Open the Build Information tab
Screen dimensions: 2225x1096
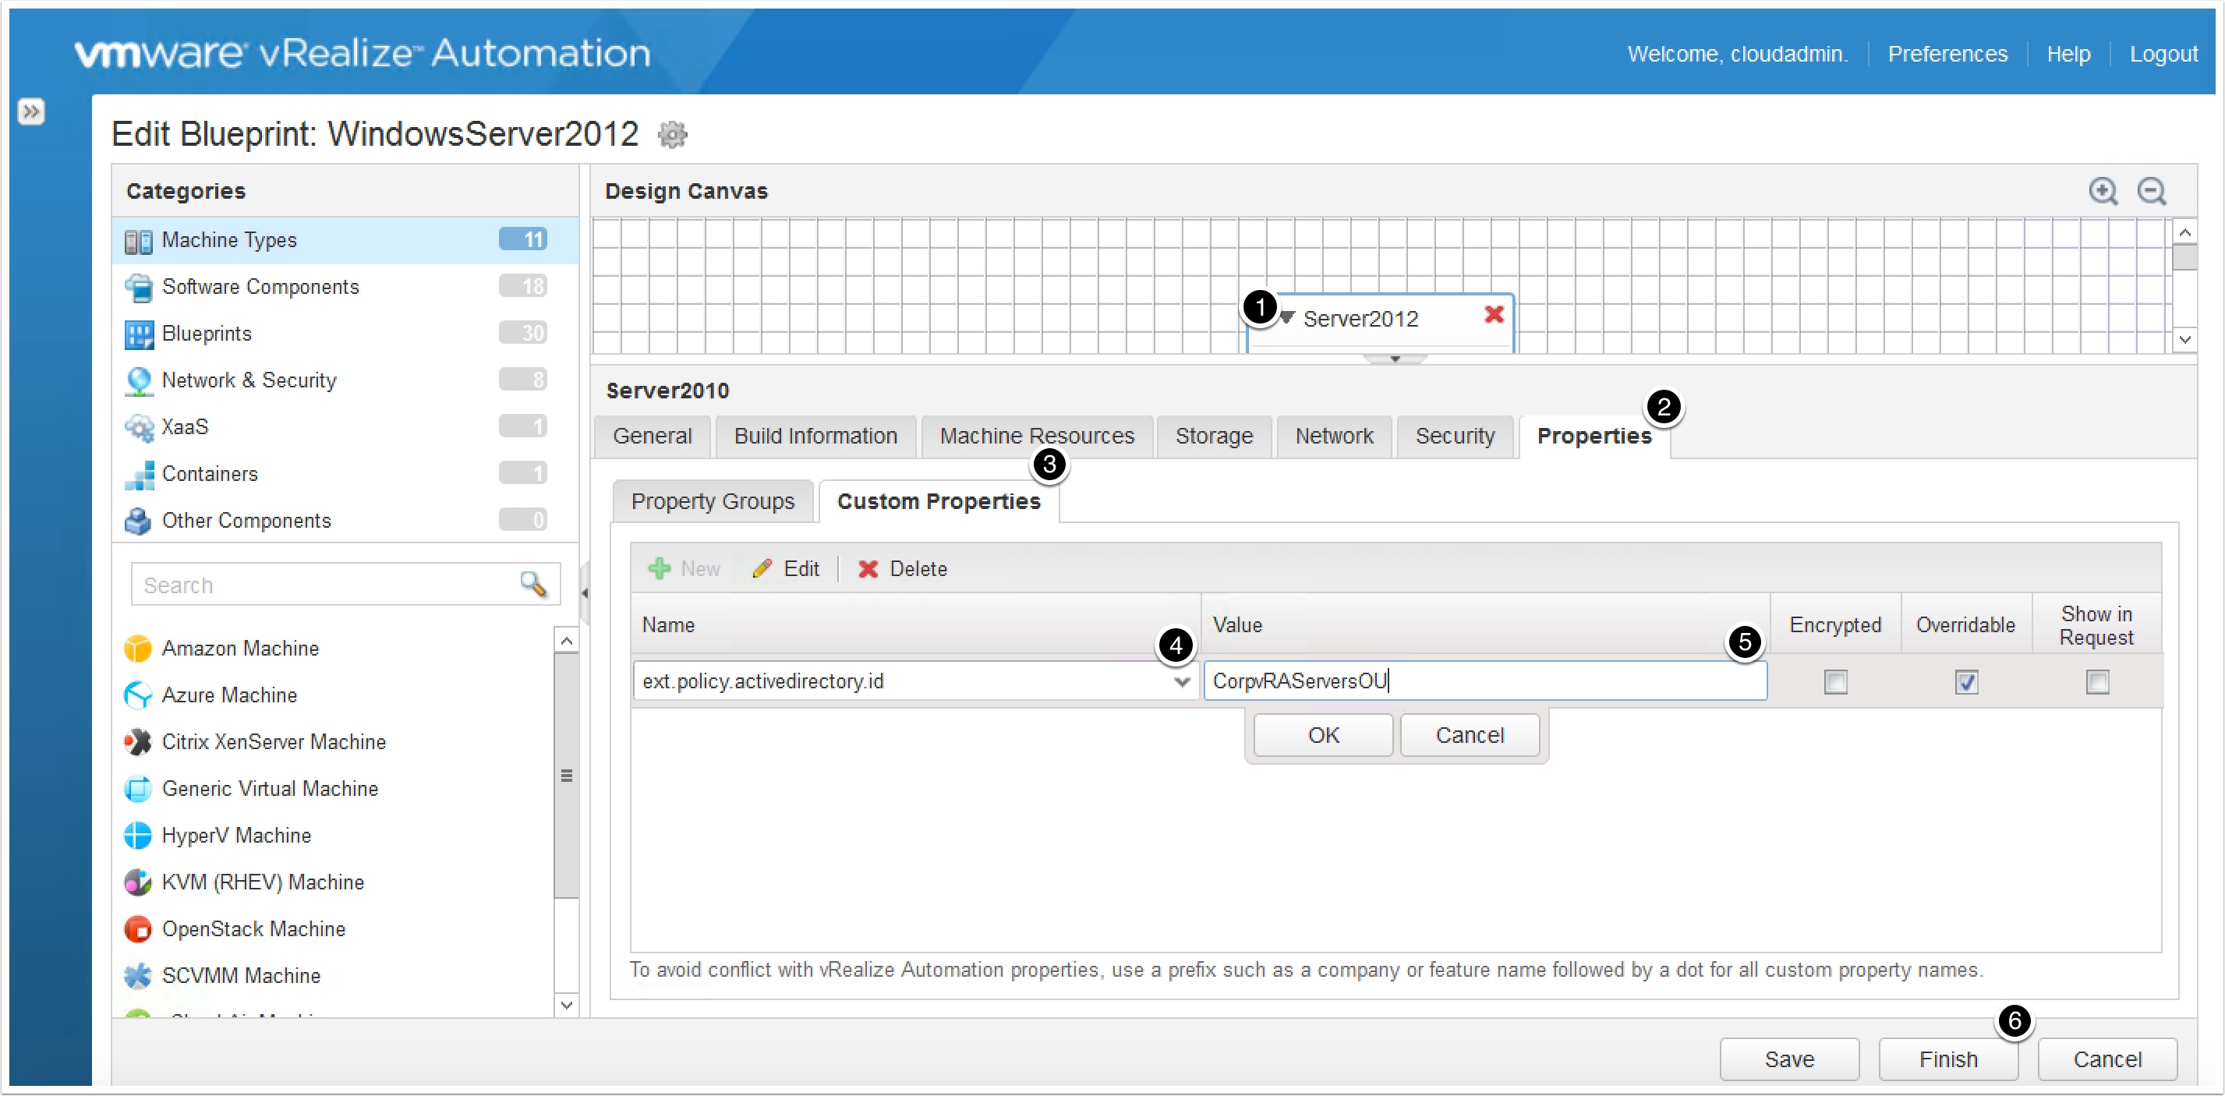[815, 437]
